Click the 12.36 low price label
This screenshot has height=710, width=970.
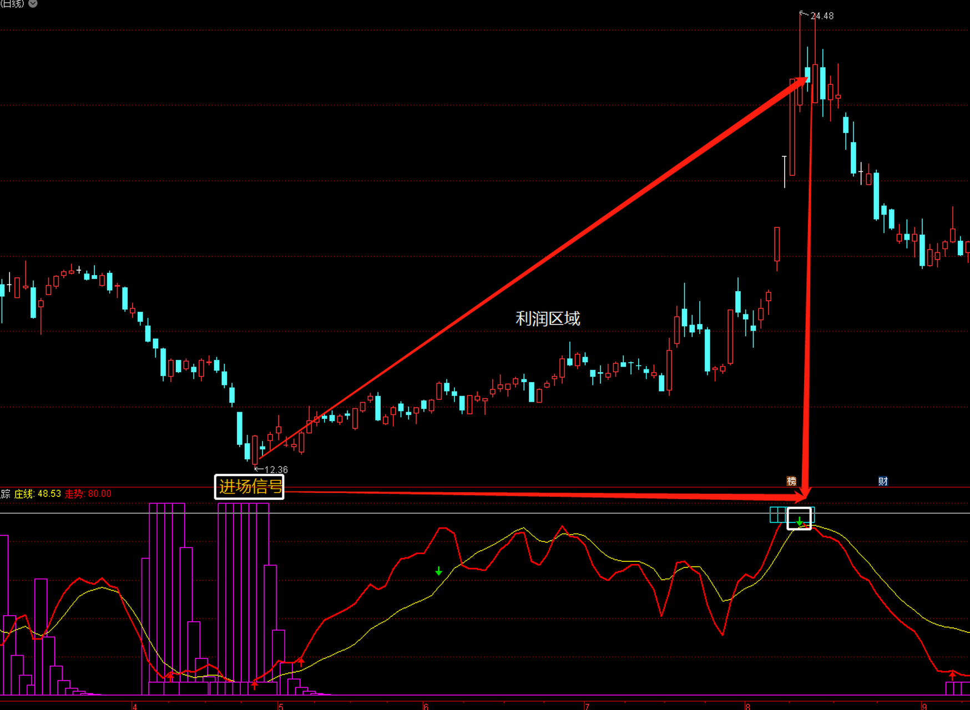pyautogui.click(x=276, y=470)
